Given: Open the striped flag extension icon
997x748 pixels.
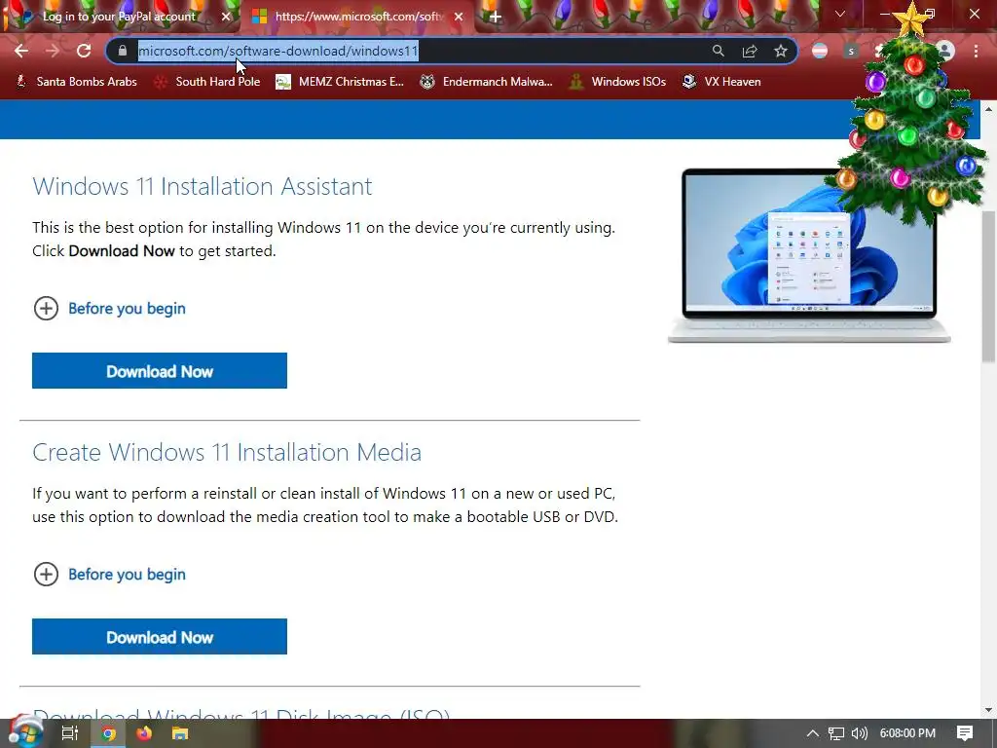Looking at the screenshot, I should click(x=820, y=51).
